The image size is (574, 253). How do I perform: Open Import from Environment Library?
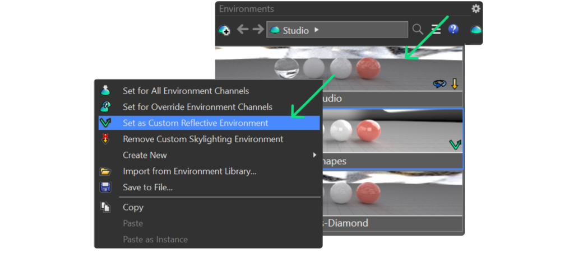pyautogui.click(x=189, y=171)
